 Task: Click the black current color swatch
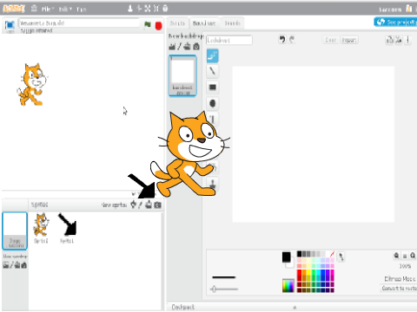[x=287, y=257]
